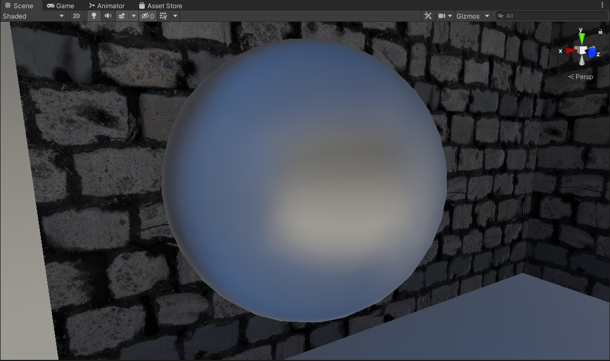
Task: Click the scene camera settings icon
Action: tap(442, 16)
